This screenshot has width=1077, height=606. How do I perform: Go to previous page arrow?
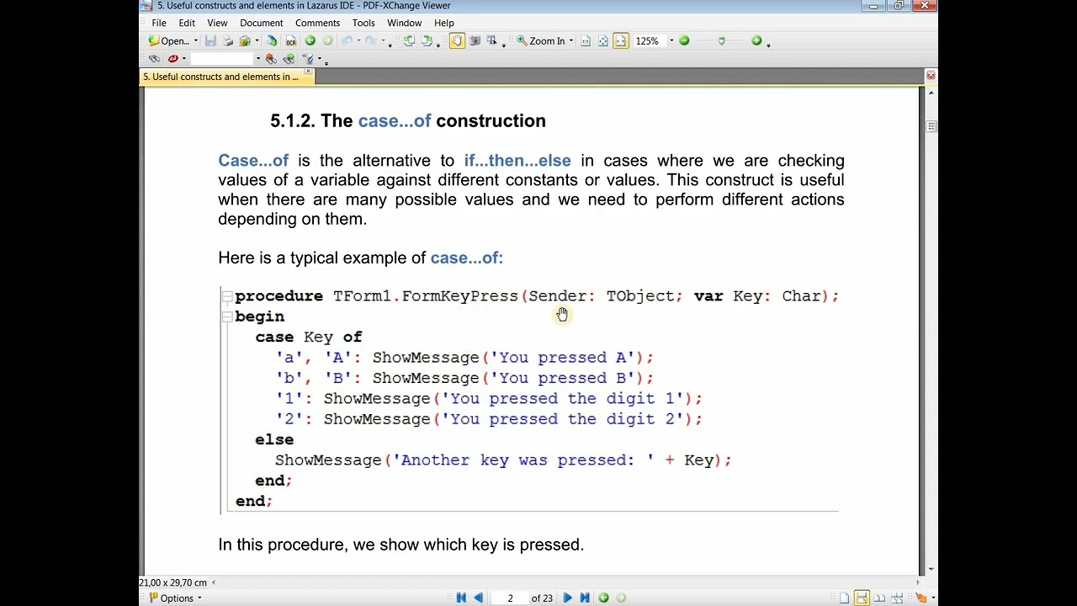[479, 598]
